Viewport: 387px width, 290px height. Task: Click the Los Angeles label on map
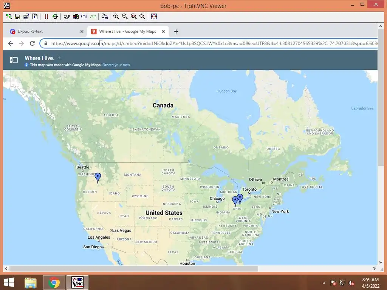99,237
